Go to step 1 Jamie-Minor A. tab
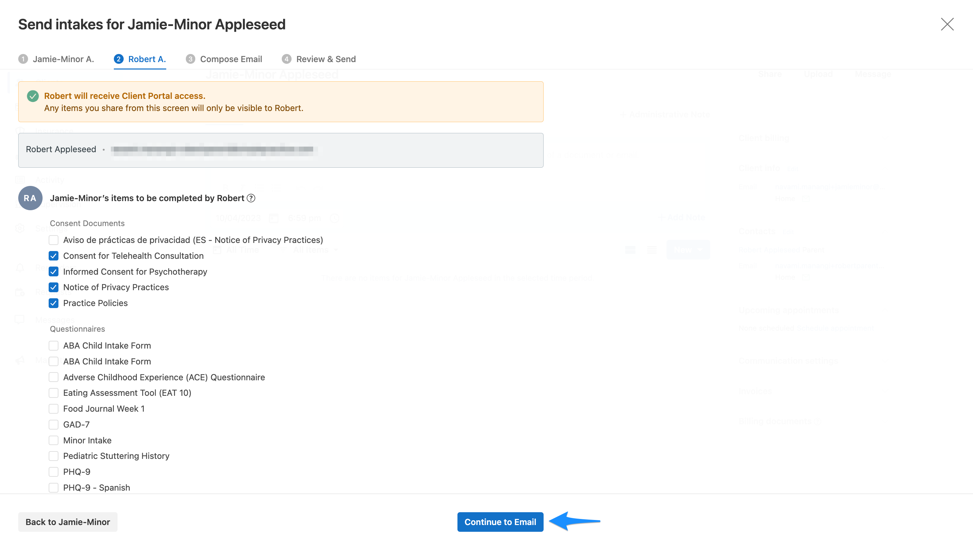The image size is (973, 550). tap(56, 59)
